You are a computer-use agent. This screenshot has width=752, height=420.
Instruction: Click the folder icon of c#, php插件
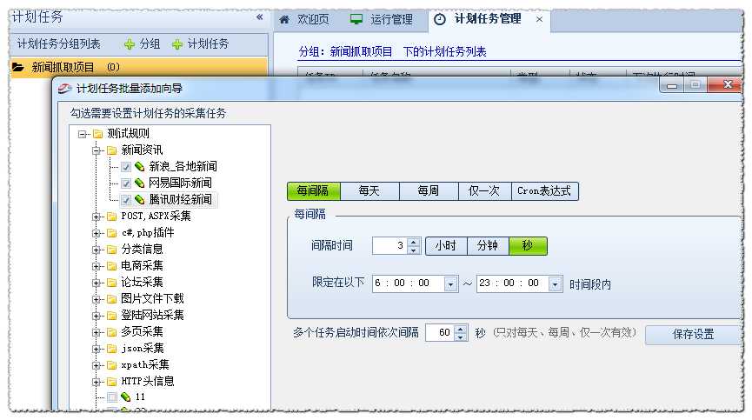pos(112,233)
